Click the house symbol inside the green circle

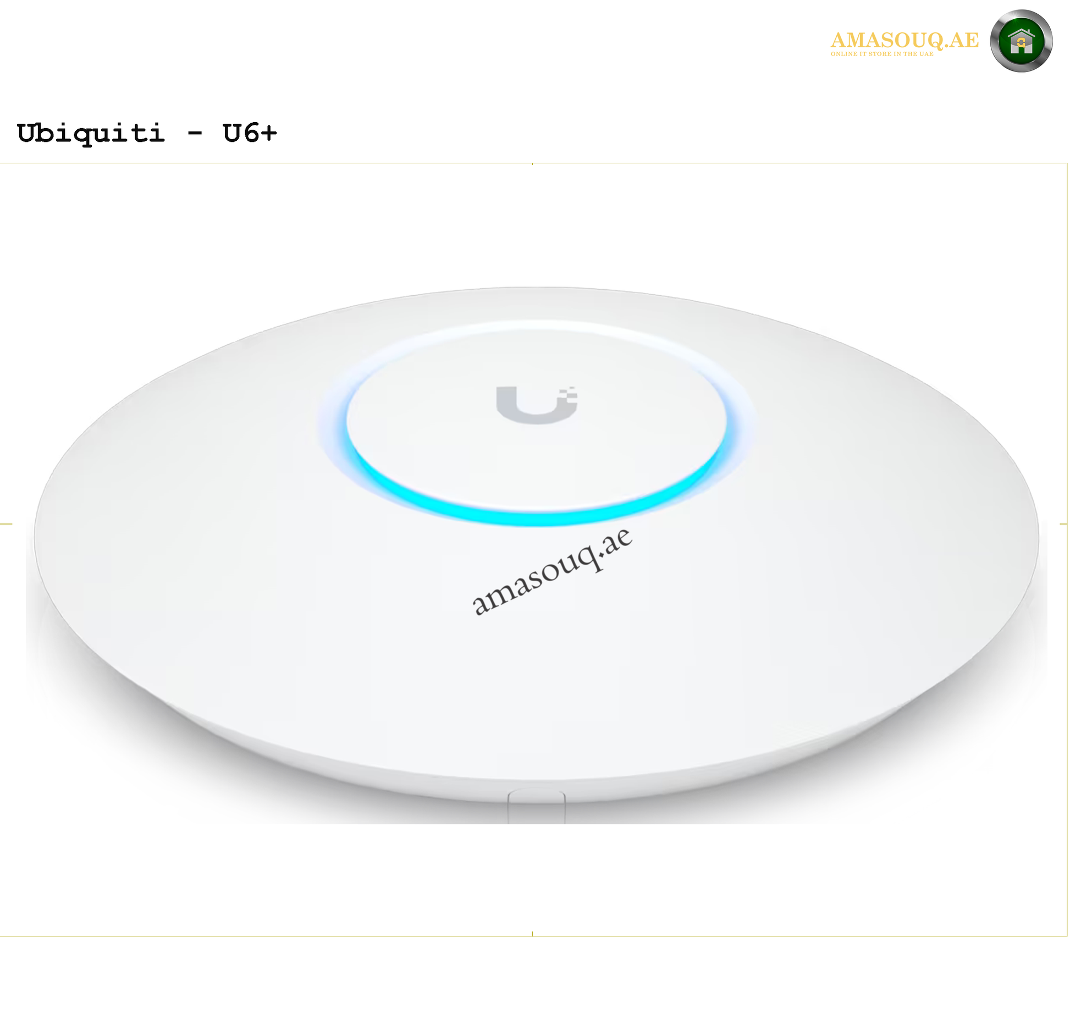(x=1022, y=41)
